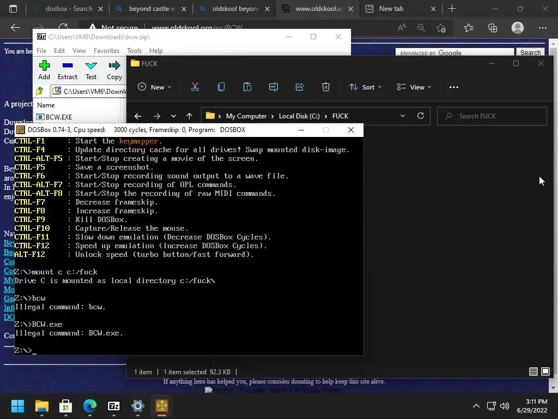
Task: Open the 7-Zip Help menu
Action: 156,51
